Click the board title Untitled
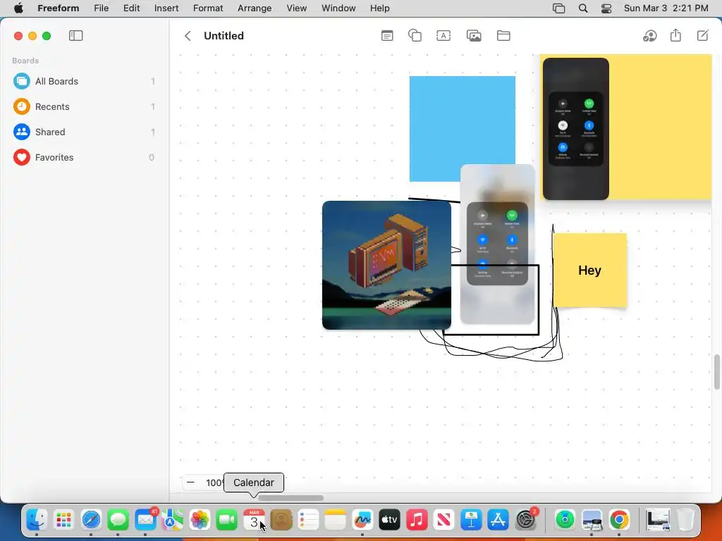Image resolution: width=722 pixels, height=541 pixels. click(224, 36)
